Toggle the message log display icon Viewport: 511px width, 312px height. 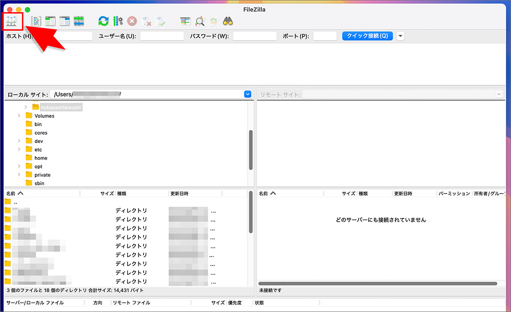point(36,21)
